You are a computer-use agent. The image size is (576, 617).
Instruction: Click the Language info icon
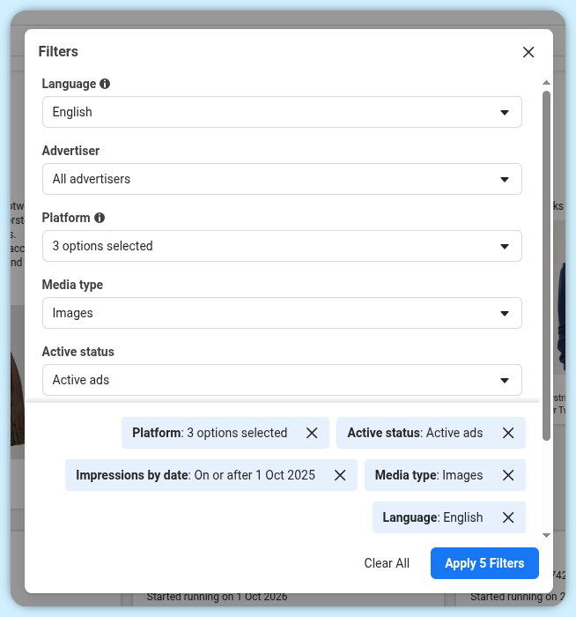(x=105, y=84)
